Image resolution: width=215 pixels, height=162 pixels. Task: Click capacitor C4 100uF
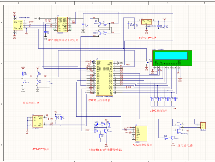click(129, 23)
